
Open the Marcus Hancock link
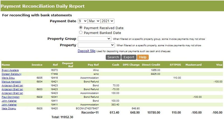pyautogui.click(x=11, y=82)
